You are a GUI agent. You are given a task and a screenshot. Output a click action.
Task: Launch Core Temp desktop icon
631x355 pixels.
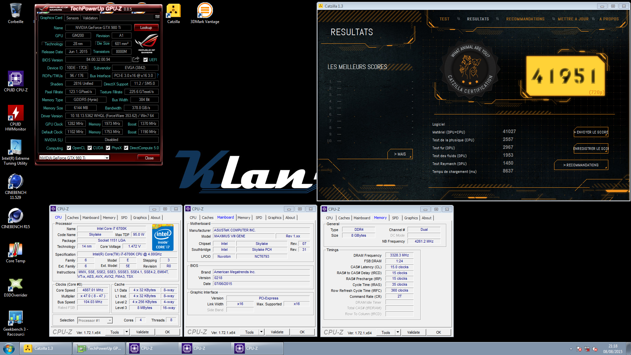point(15,252)
